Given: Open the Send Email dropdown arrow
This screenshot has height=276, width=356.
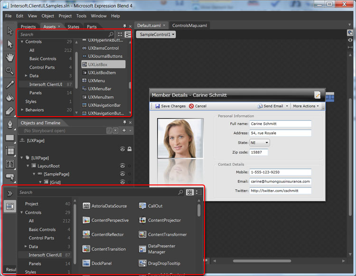Looking at the screenshot, I should point(287,106).
